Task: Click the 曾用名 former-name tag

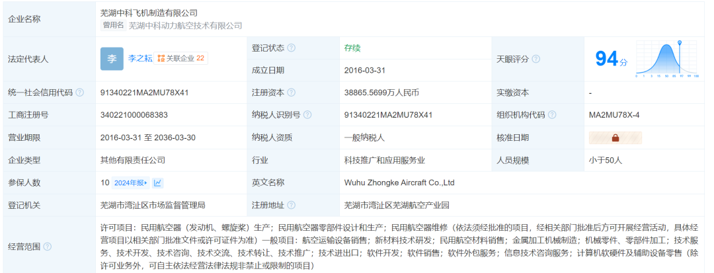Action: 114,26
